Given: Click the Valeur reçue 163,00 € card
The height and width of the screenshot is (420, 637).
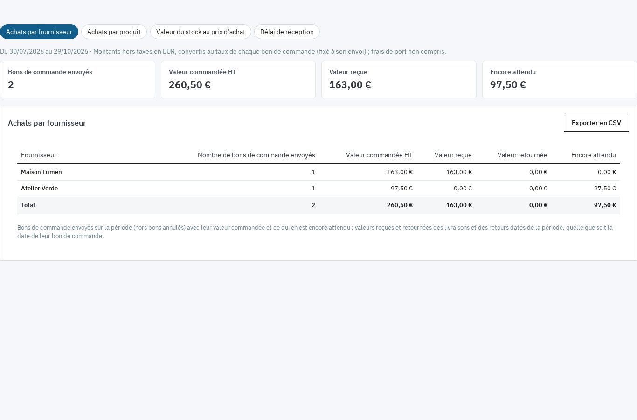Looking at the screenshot, I should click(x=399, y=79).
